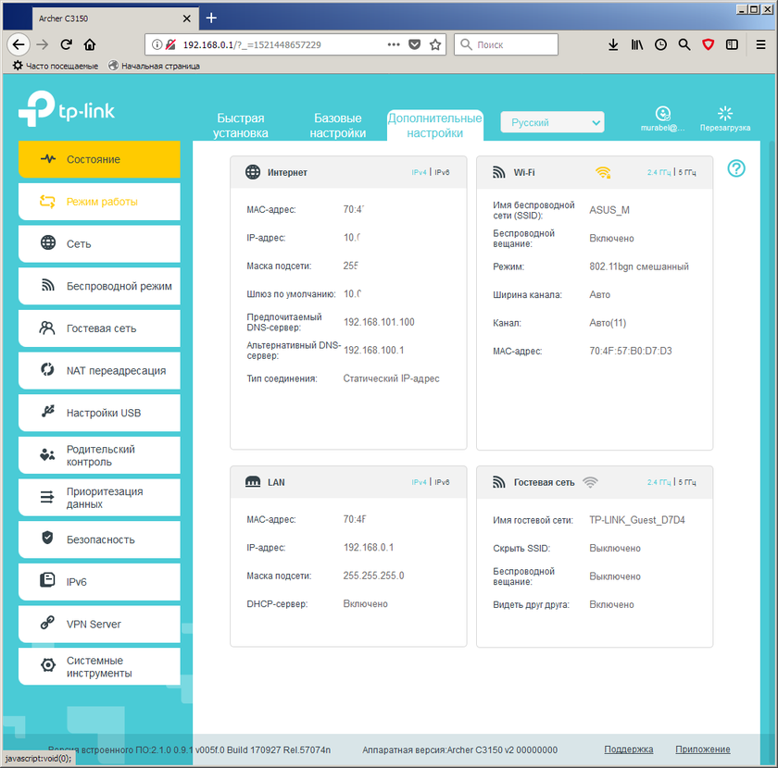Open the Базовые настройки tab

[338, 126]
